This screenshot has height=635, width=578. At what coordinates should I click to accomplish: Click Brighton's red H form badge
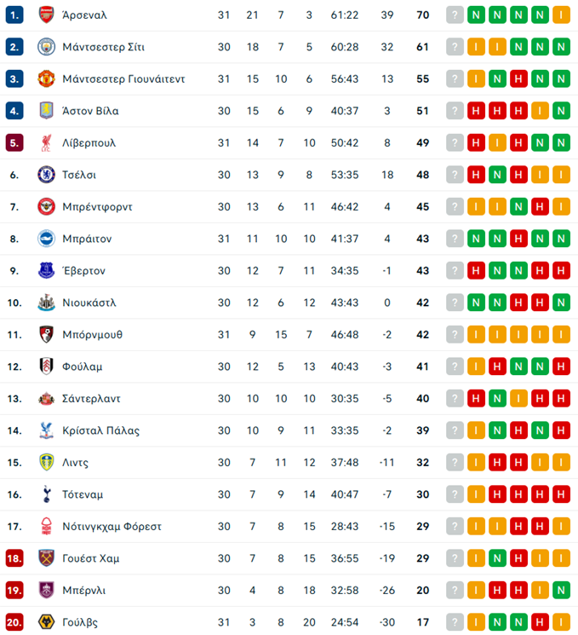coord(518,239)
